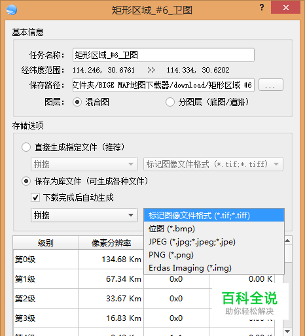Select 位图 (*.bmp) format option

coord(214,229)
